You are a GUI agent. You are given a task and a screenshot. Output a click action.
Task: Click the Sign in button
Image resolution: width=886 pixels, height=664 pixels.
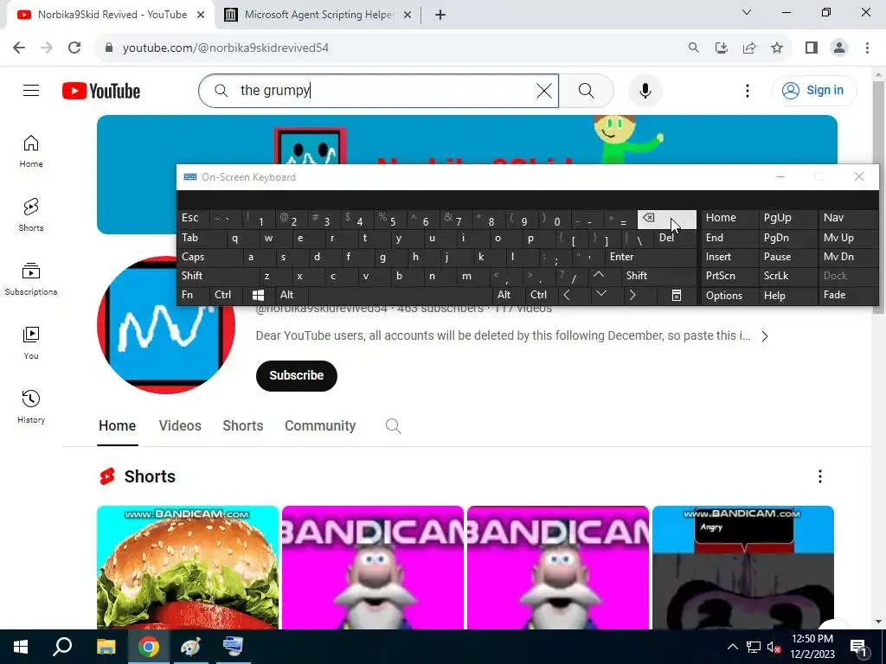coord(814,90)
